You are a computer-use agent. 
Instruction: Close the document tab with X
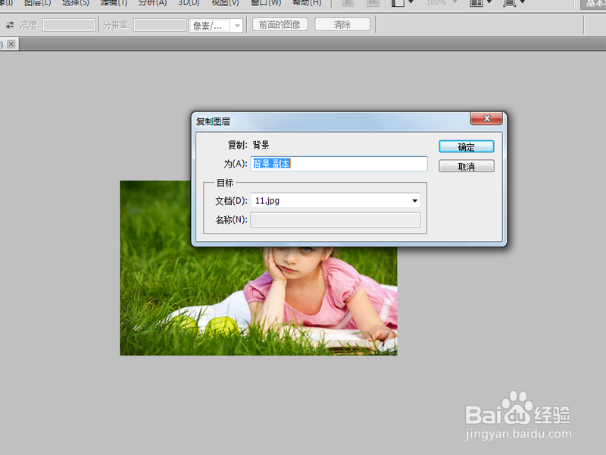click(x=11, y=44)
